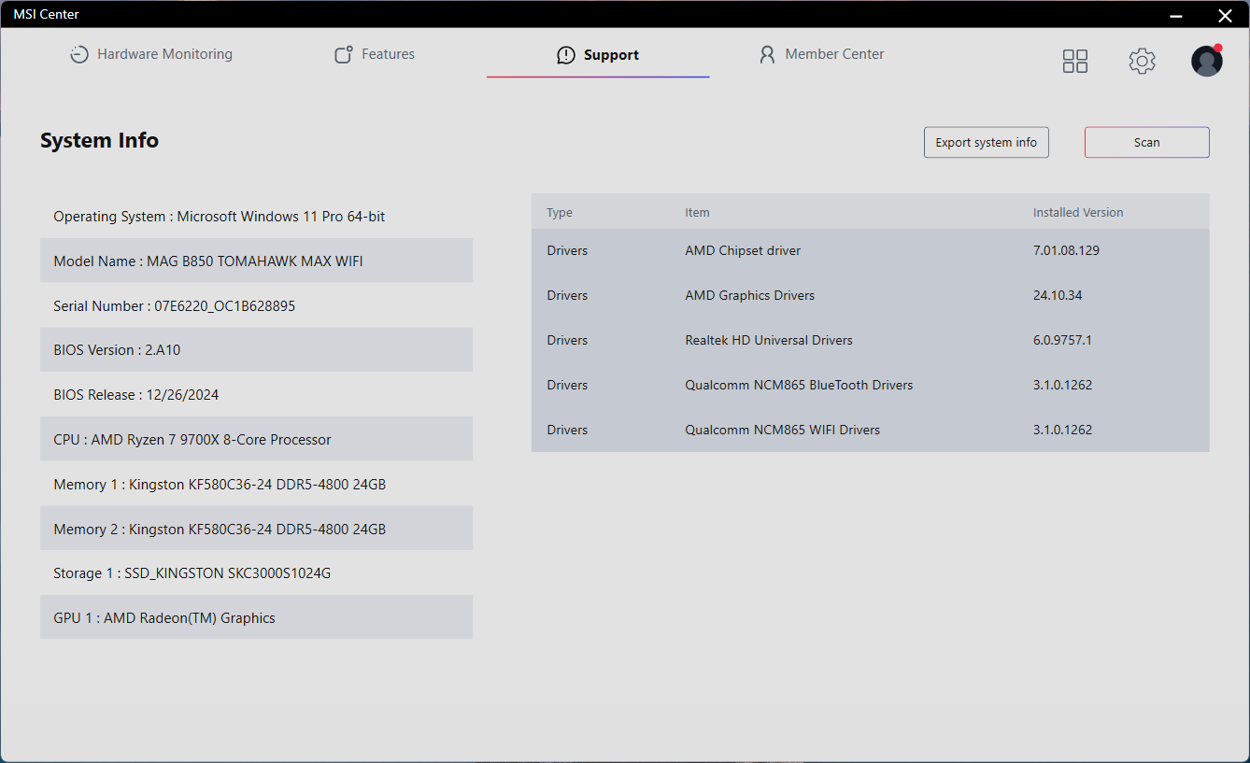The height and width of the screenshot is (763, 1250).
Task: Click the user profile avatar
Action: click(x=1206, y=62)
